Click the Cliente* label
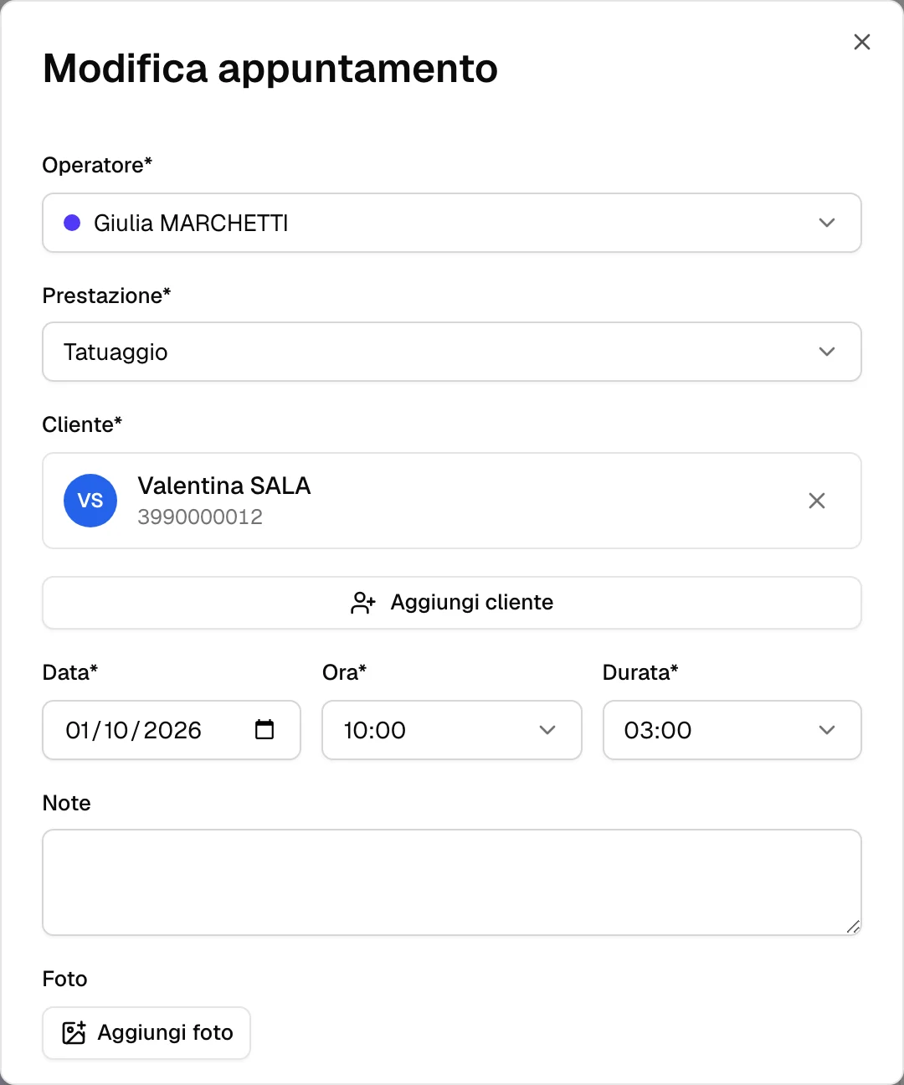 point(82,424)
